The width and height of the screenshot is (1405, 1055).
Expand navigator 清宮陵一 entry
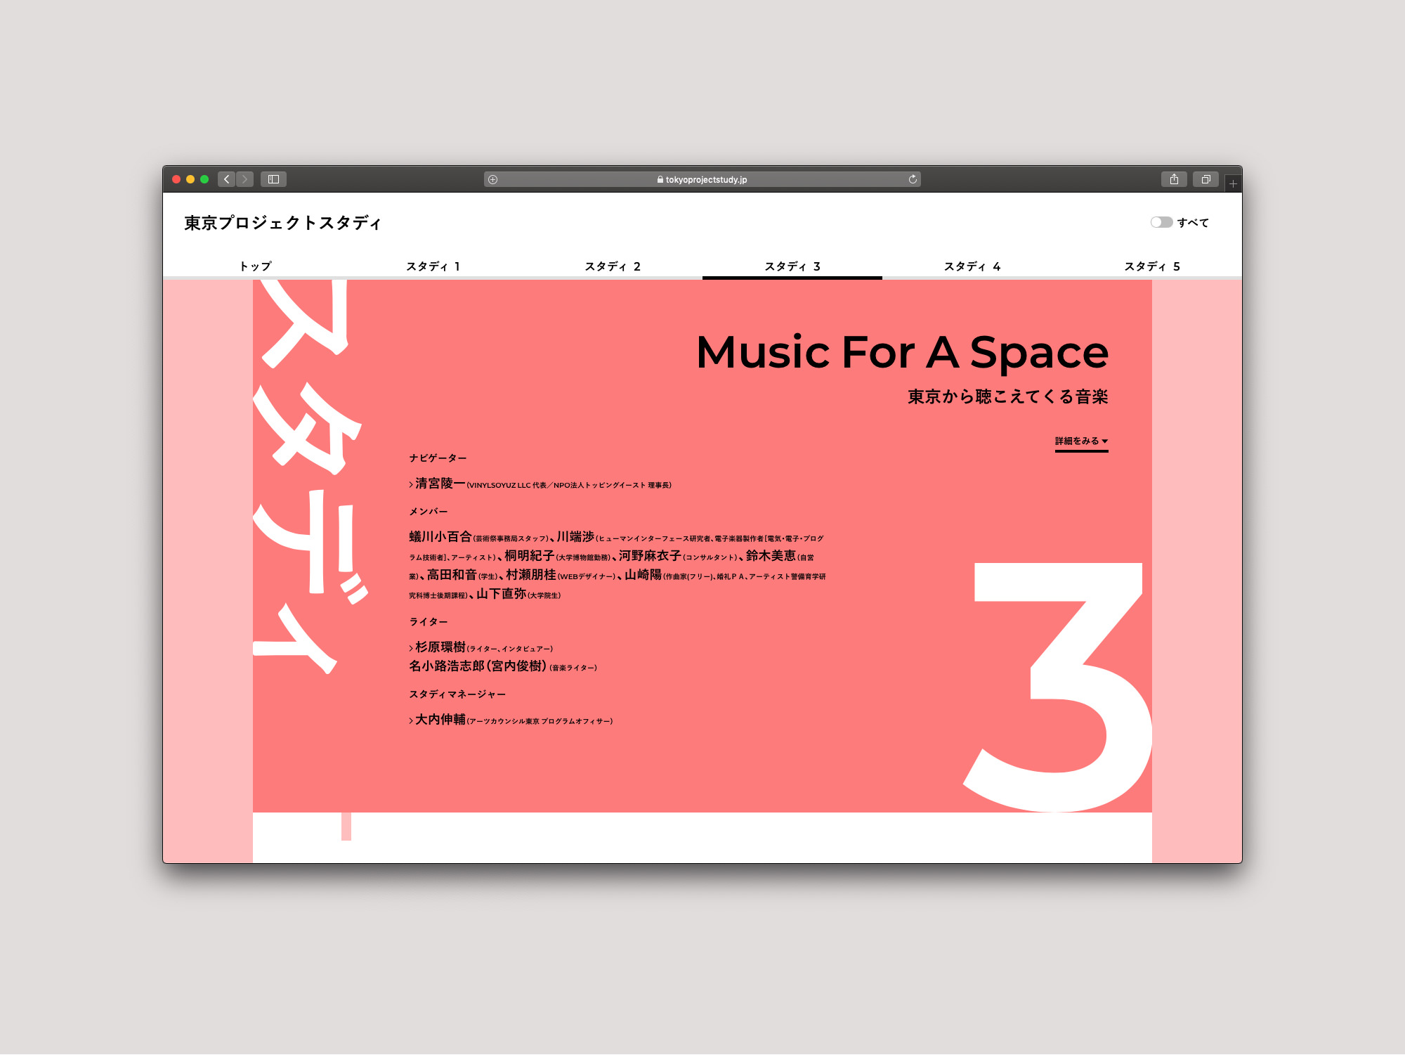(440, 484)
